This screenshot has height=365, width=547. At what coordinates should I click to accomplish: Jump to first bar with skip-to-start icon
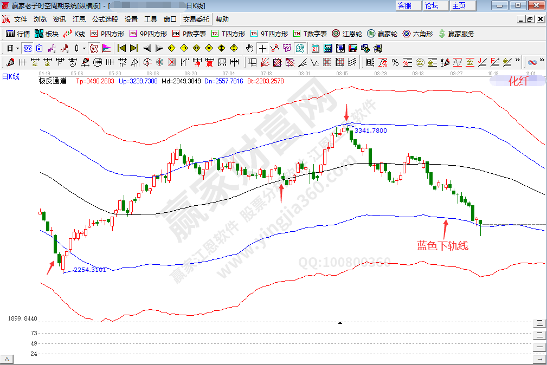tap(122, 48)
